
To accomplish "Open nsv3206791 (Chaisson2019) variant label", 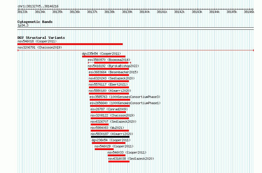I will pyautogui.click(x=40, y=47).
